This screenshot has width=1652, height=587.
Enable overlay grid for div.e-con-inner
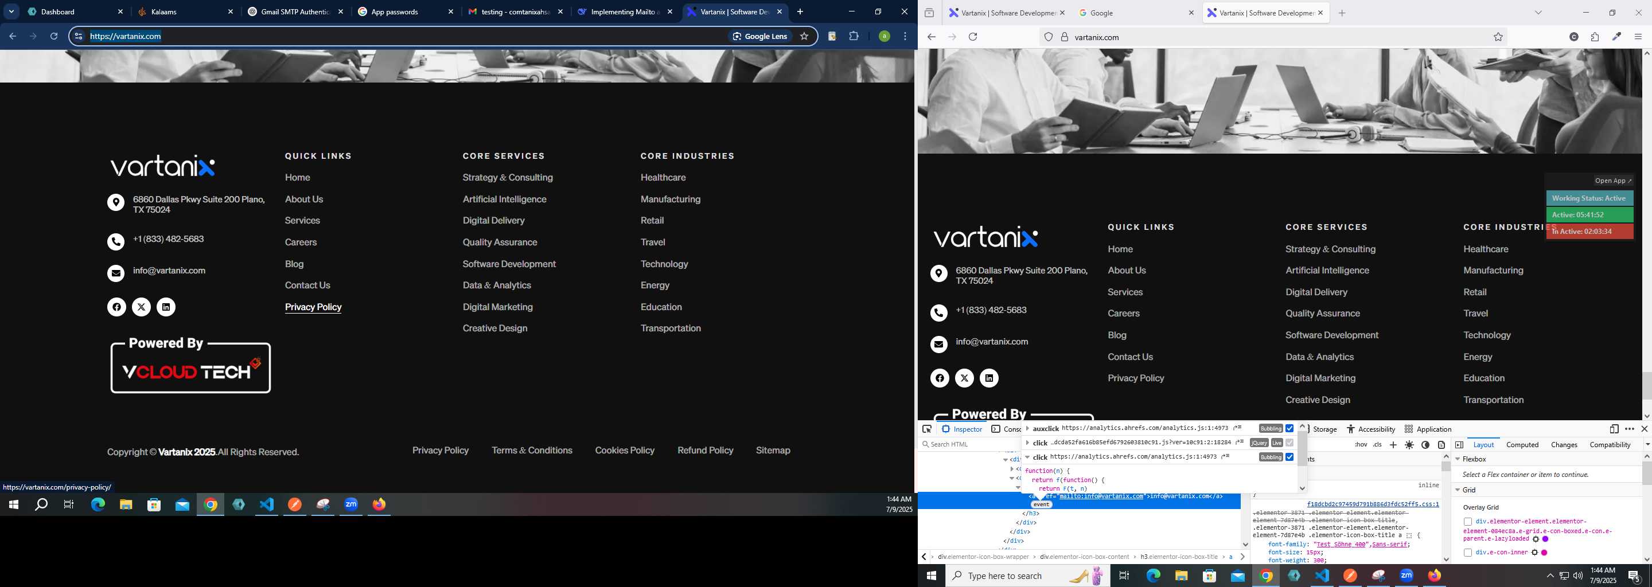(1467, 553)
